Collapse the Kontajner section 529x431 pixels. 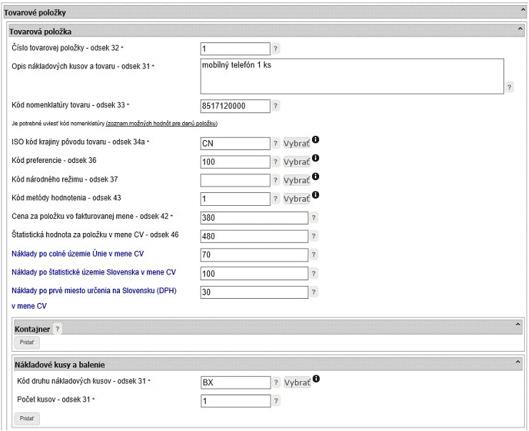[x=518, y=325]
